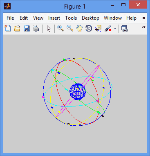
Task: Turn on the Data Cursor tool
Action: click(x=98, y=28)
